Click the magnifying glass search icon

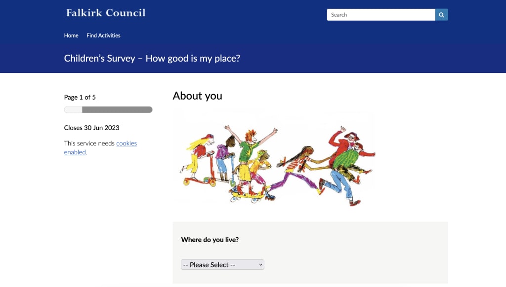point(441,15)
